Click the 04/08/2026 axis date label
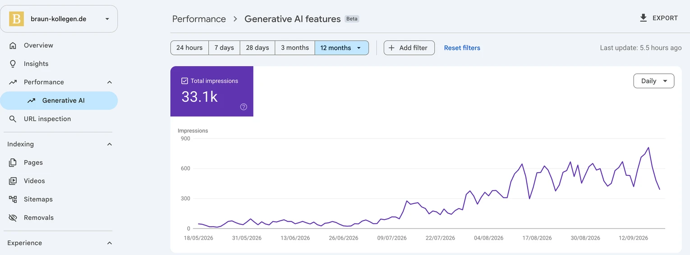Viewport: 690px width, 255px height. coord(489,238)
